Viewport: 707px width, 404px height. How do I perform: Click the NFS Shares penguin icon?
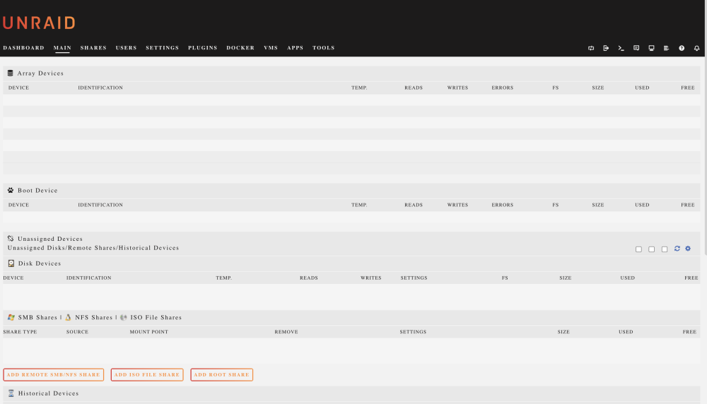pos(68,317)
